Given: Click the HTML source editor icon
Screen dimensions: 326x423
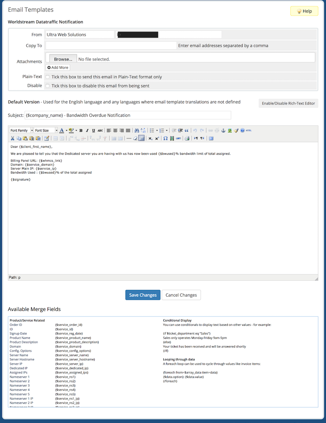Looking at the screenshot, I should (x=248, y=130).
